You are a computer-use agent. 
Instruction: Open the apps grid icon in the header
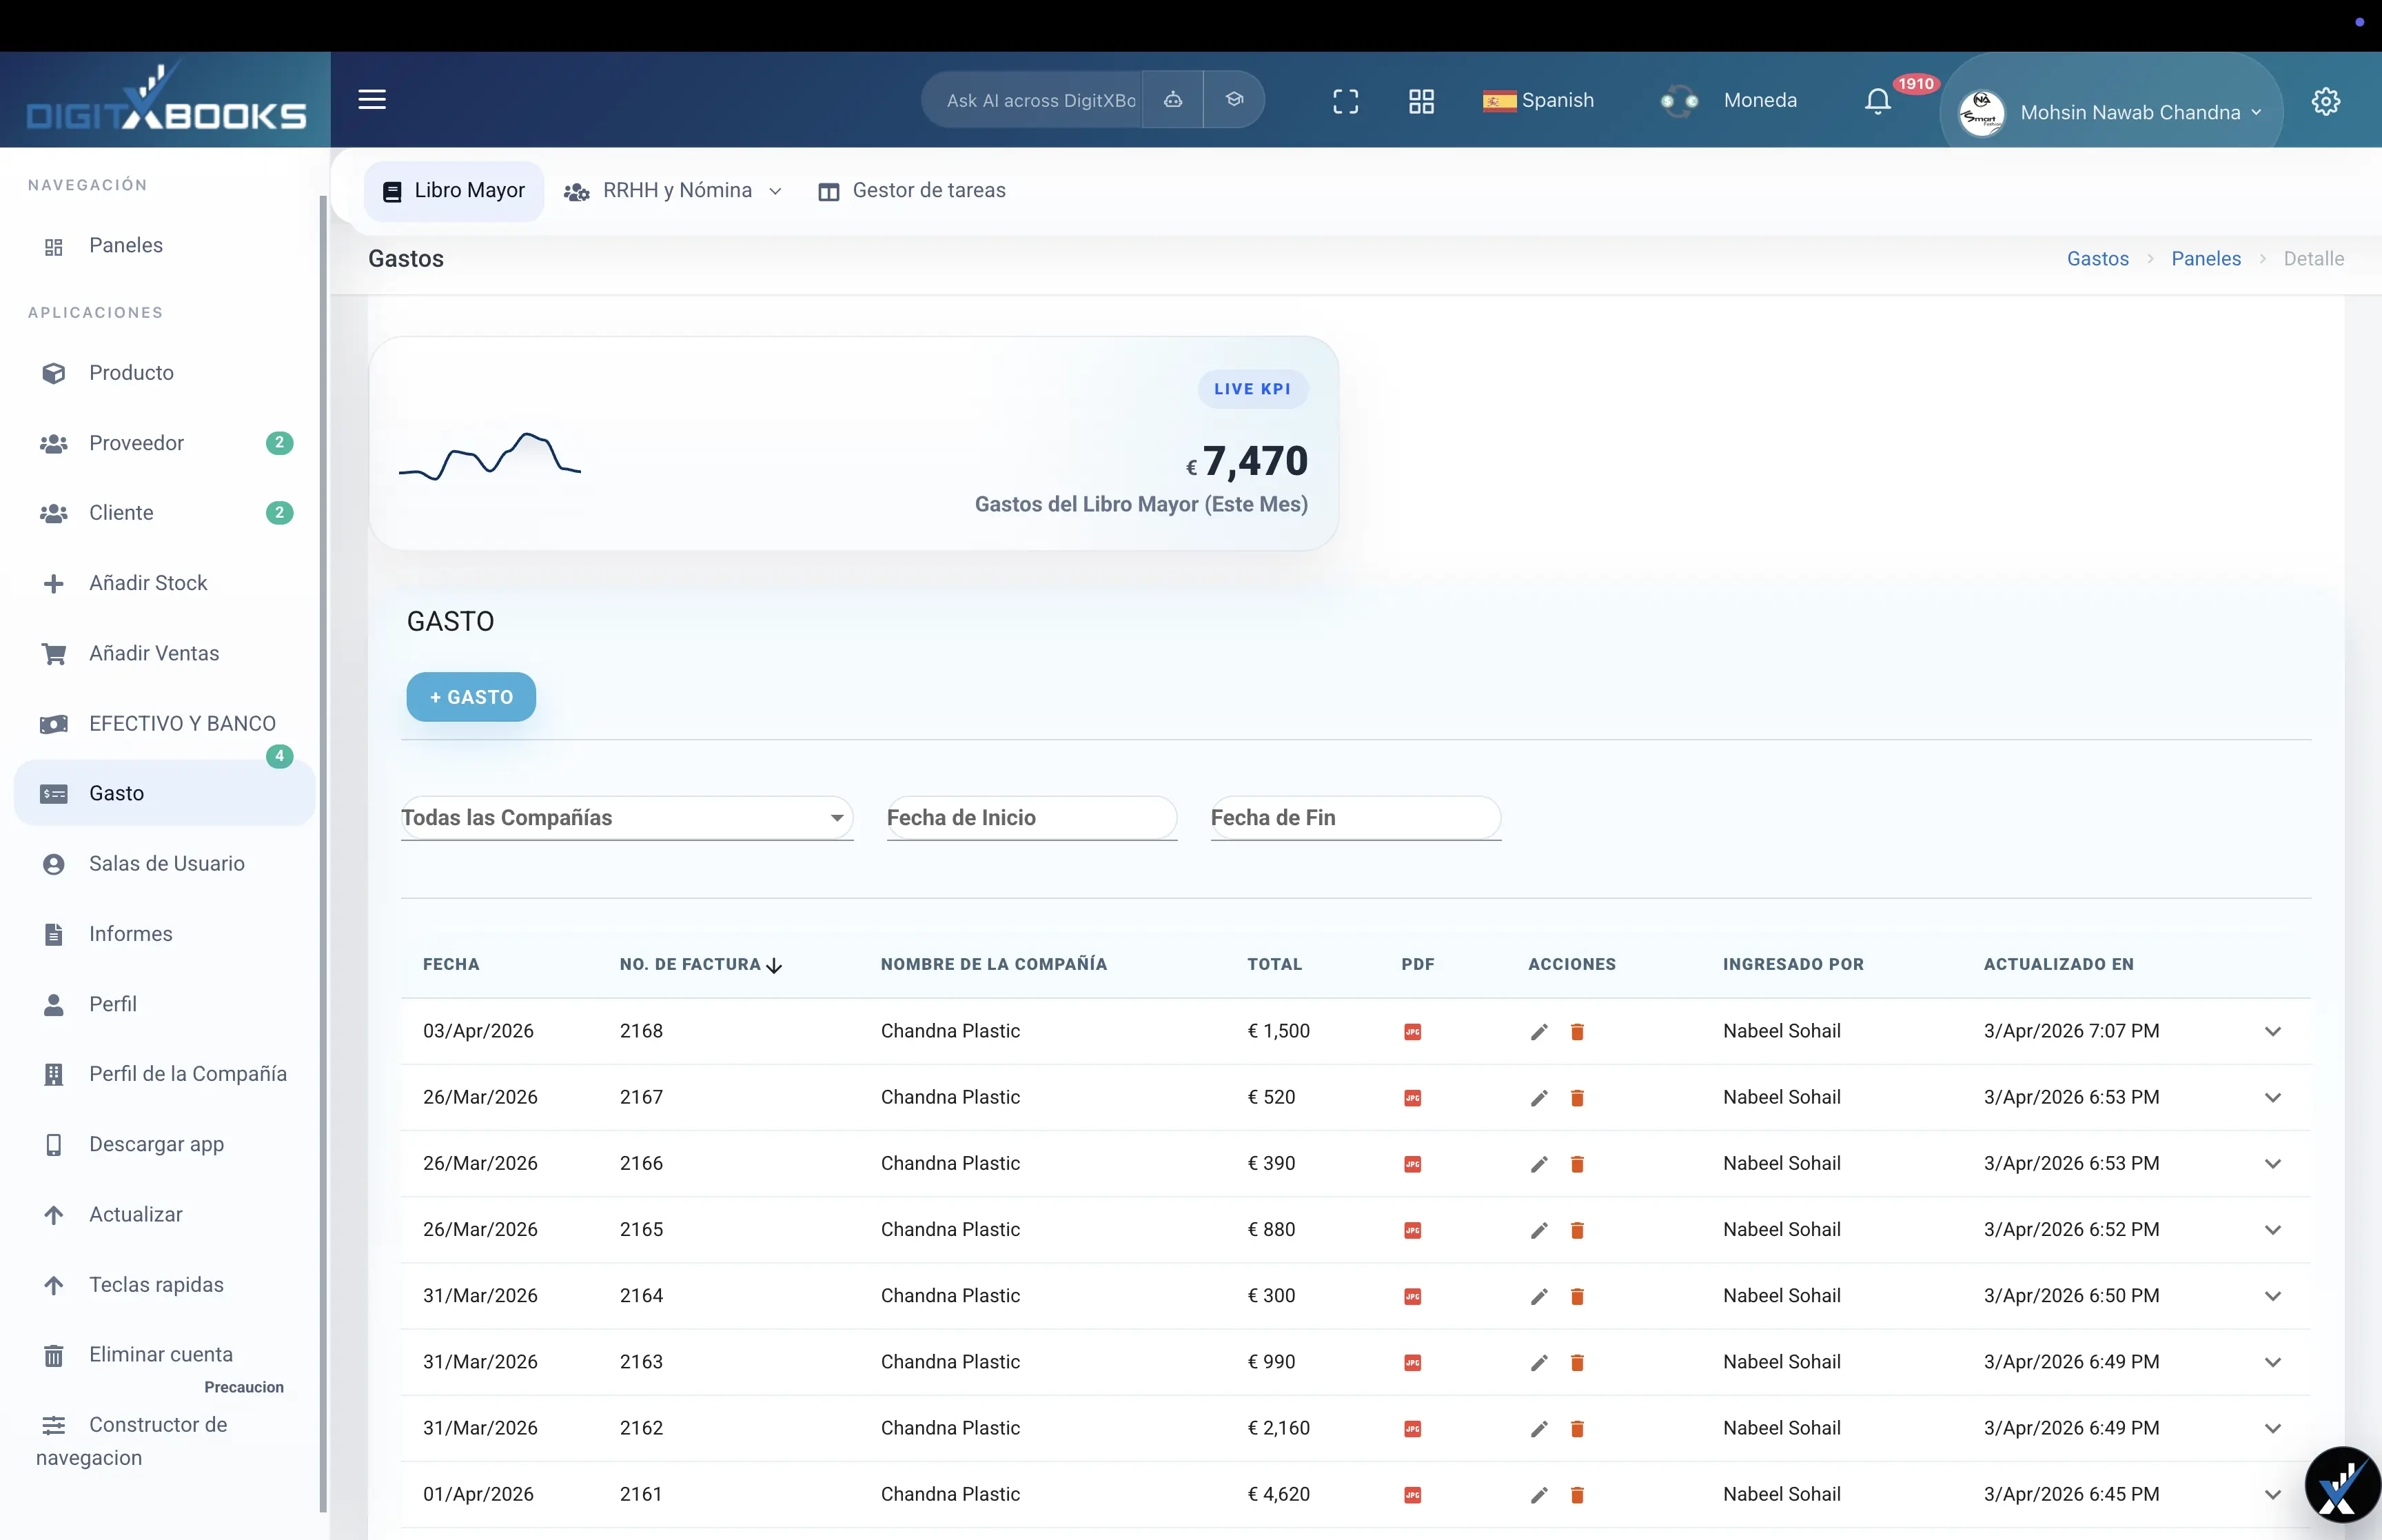[x=1421, y=100]
